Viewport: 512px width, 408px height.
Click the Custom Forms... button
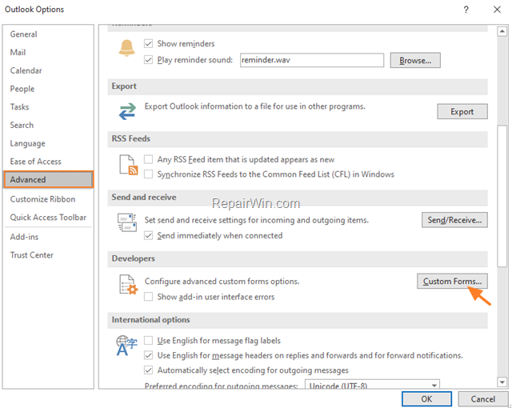point(452,281)
